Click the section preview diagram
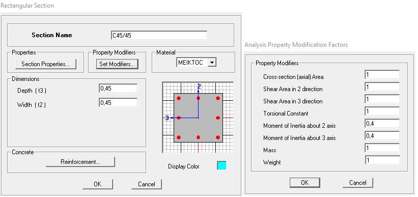The height and width of the screenshot is (197, 418). [198, 117]
